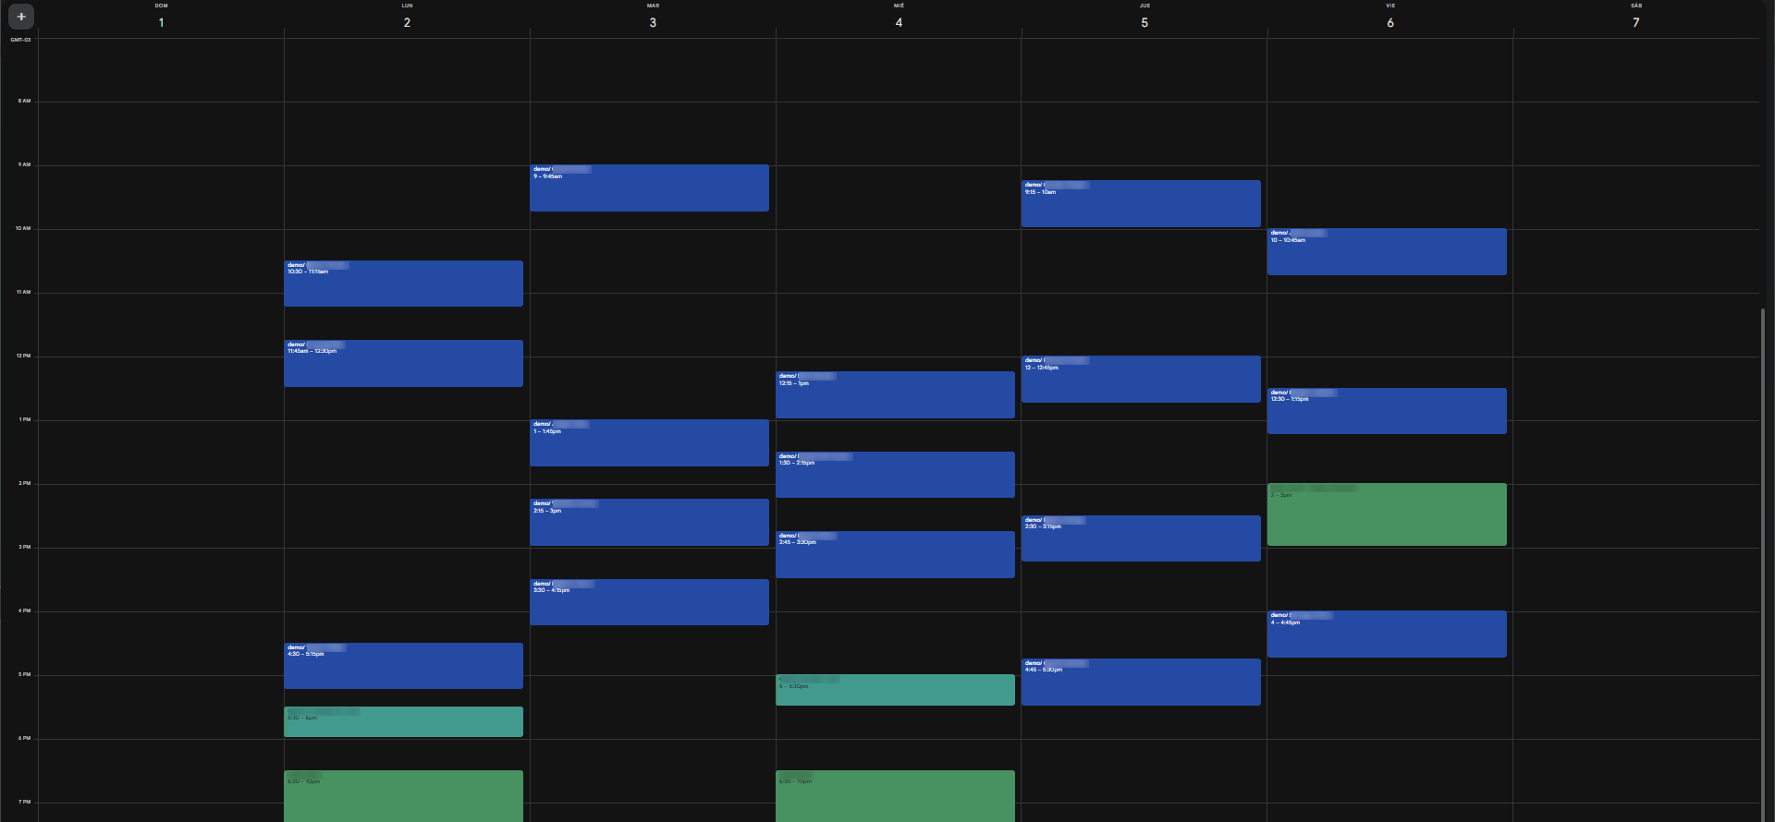This screenshot has height=822, width=1775.
Task: Open Tuesday demo event 1 – 1:45pm
Action: pyautogui.click(x=649, y=442)
